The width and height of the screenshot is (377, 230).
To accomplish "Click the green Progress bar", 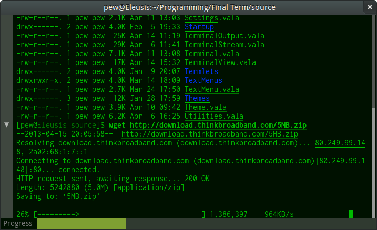I will [81, 224].
